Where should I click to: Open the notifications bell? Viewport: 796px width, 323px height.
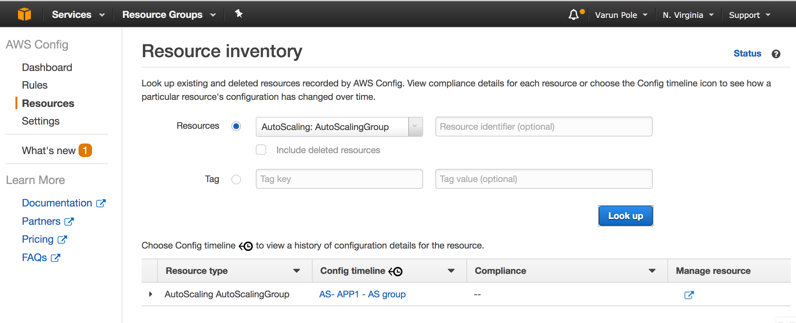coord(574,15)
